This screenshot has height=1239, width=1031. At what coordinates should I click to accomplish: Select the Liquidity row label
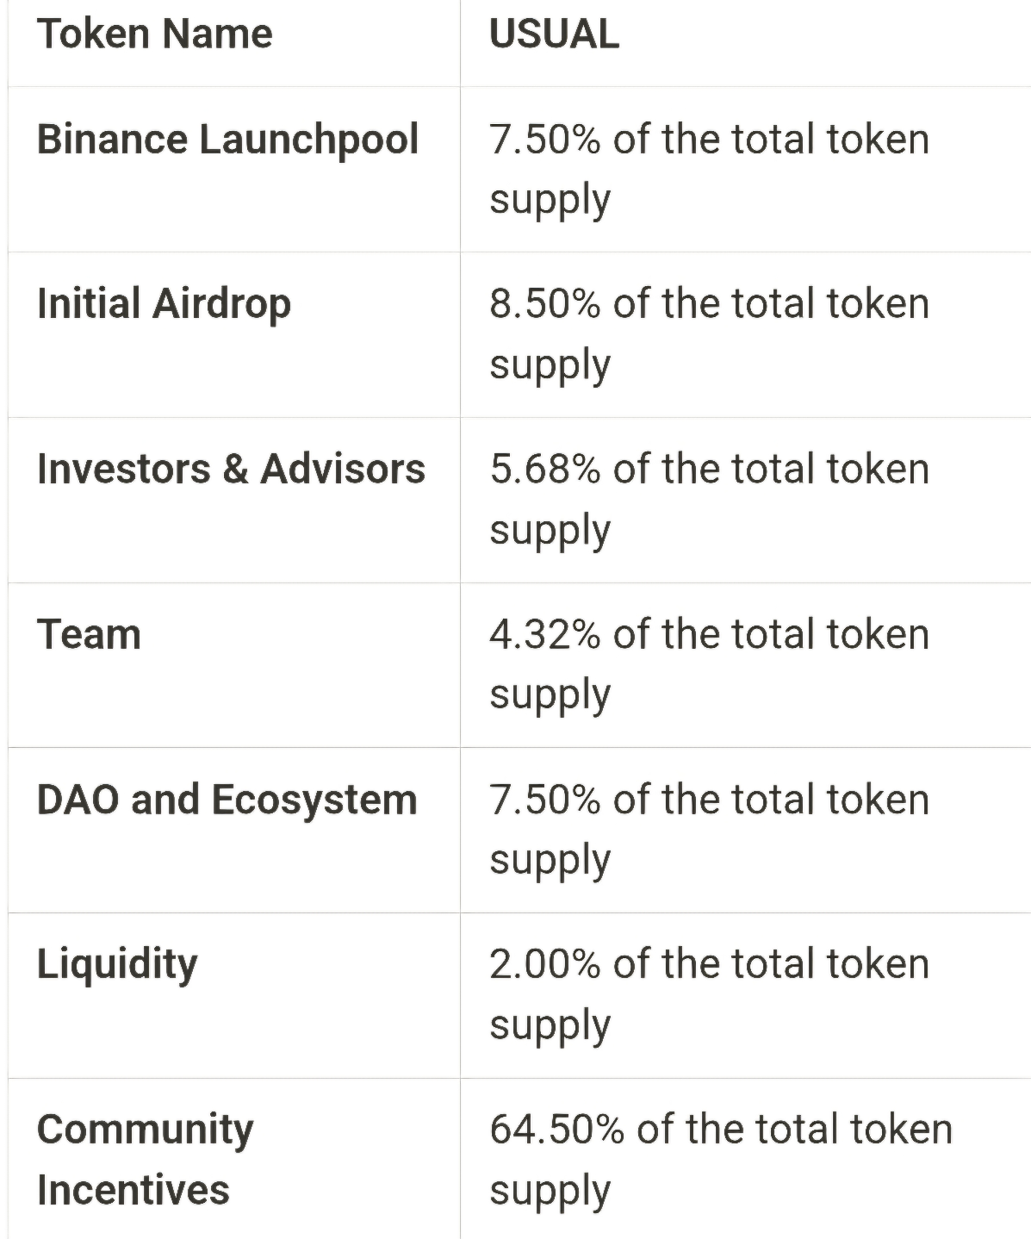117,964
